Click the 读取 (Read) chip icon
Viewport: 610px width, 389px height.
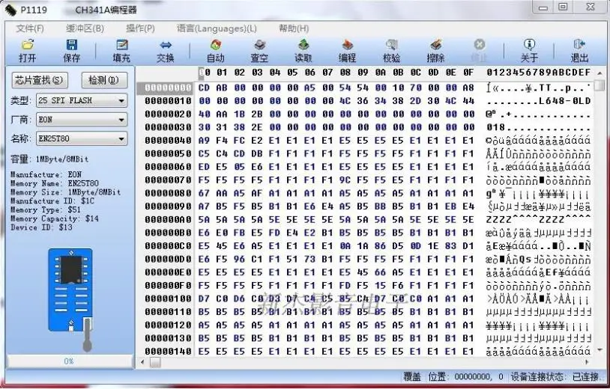pos(304,45)
